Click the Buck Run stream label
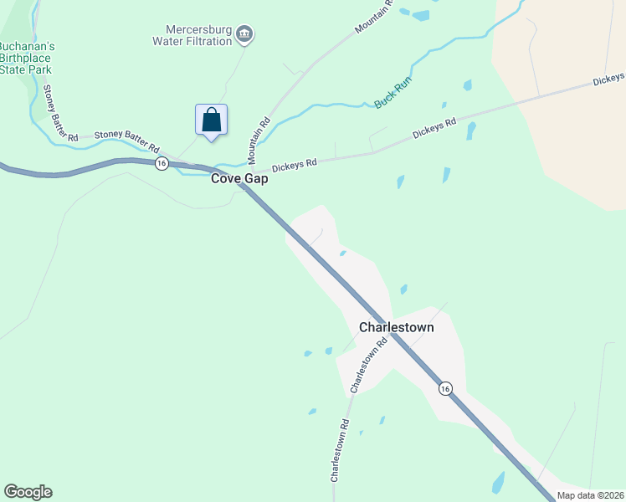The image size is (626, 502). [x=393, y=92]
